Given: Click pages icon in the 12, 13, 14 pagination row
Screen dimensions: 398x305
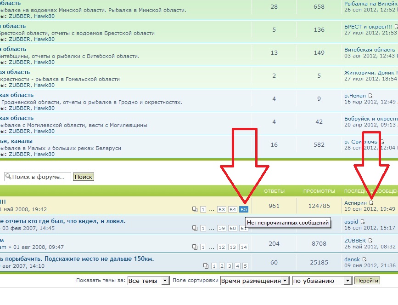Looking at the screenshot, I should pyautogui.click(x=195, y=247).
